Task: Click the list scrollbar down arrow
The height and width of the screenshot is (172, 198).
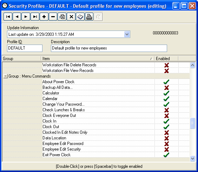Action: point(192,158)
